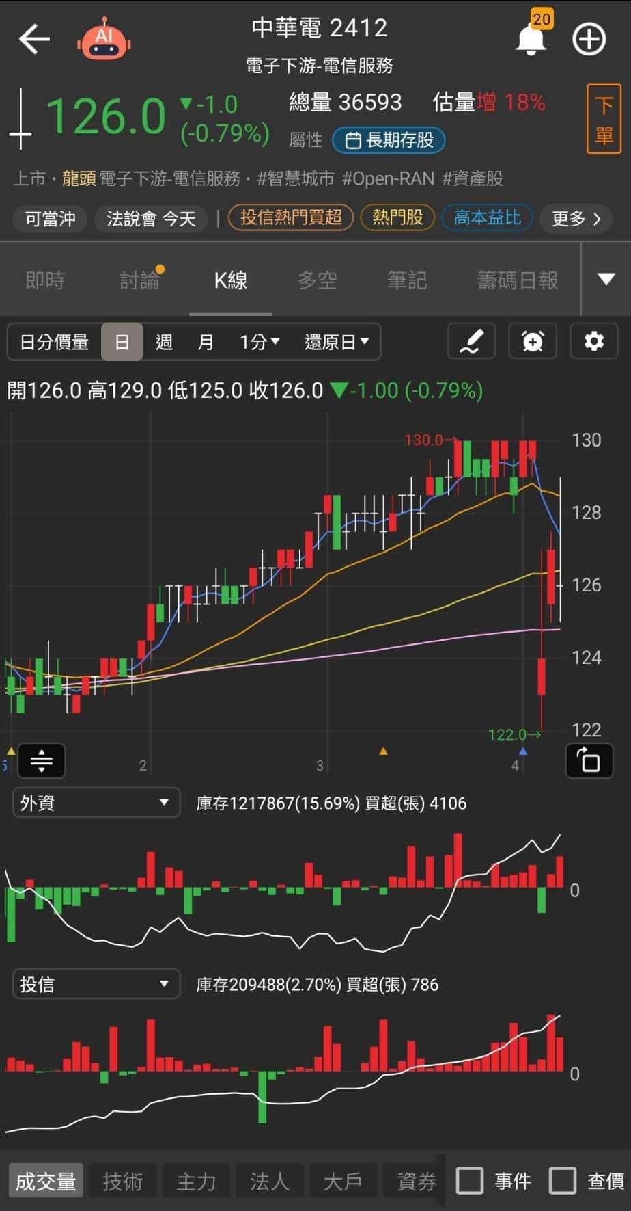Open 投信熱門買超 tag

[x=291, y=217]
